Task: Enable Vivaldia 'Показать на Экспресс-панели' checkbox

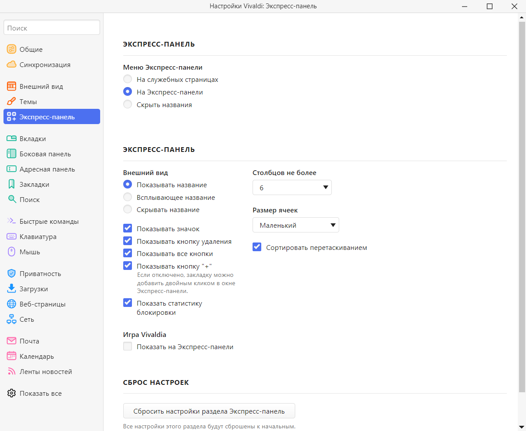Action: [128, 347]
